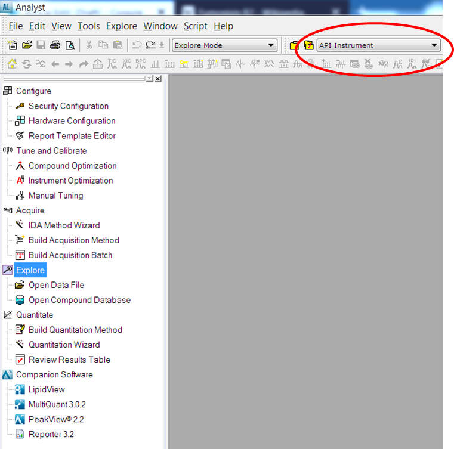Click the folder icon with red arrow
This screenshot has height=449, width=454.
pyautogui.click(x=309, y=45)
